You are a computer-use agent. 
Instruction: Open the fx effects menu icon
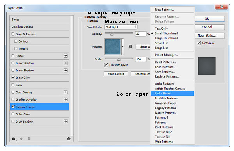click(x=14, y=139)
